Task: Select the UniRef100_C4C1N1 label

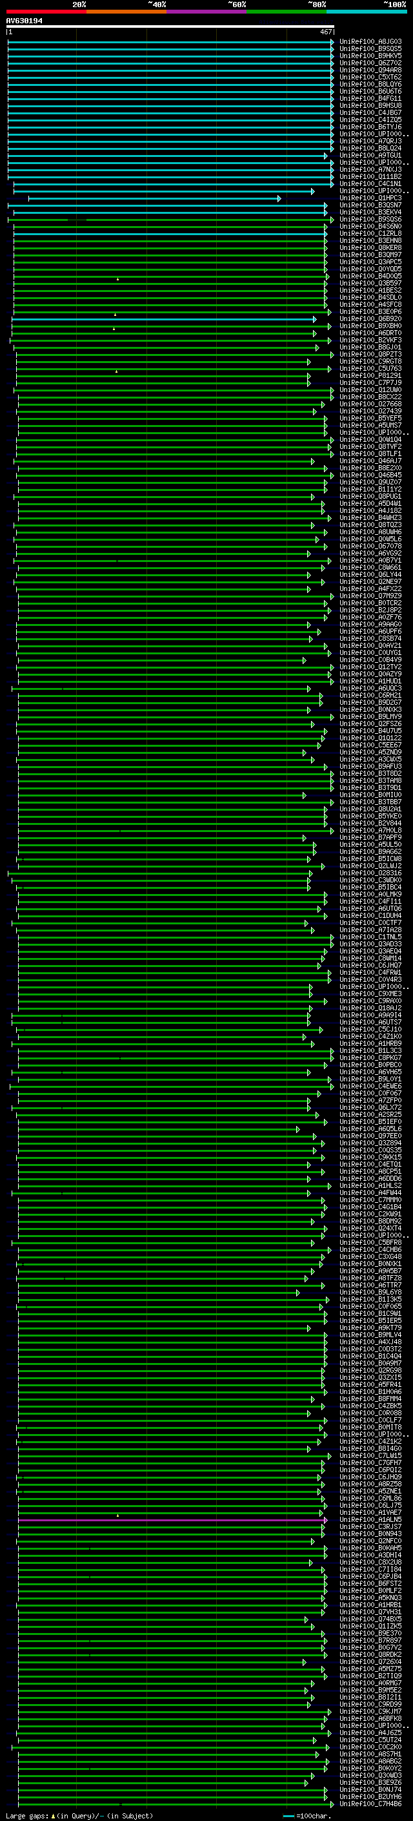Action: coord(370,184)
